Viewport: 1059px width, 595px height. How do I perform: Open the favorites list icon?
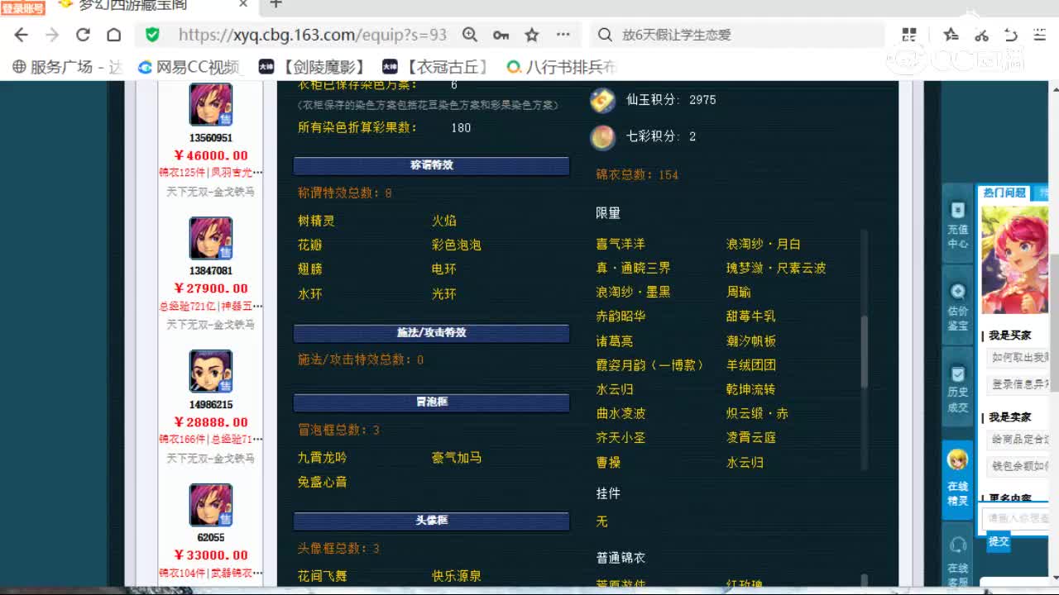951,35
